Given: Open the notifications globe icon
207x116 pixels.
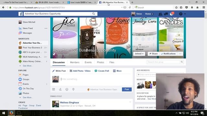Looking at the screenshot, I should click(x=171, y=14).
